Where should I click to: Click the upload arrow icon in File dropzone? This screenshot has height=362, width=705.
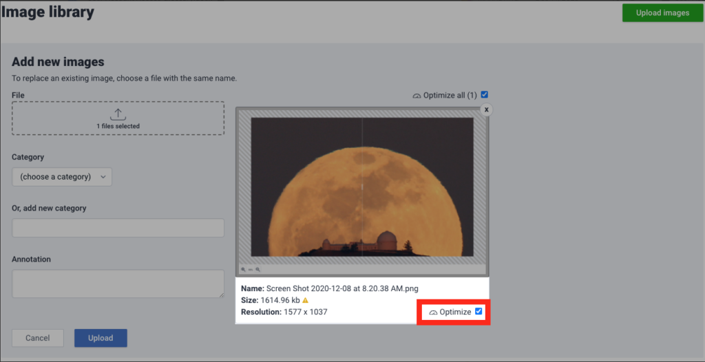click(118, 114)
